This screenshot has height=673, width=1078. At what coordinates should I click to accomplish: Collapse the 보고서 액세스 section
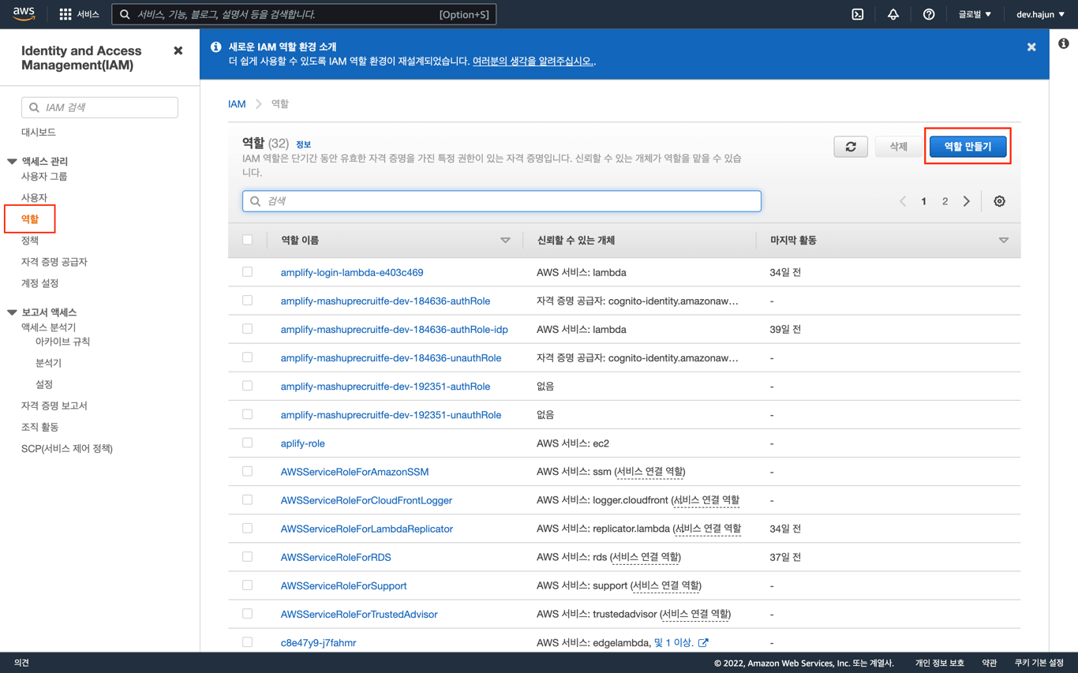[x=12, y=312]
